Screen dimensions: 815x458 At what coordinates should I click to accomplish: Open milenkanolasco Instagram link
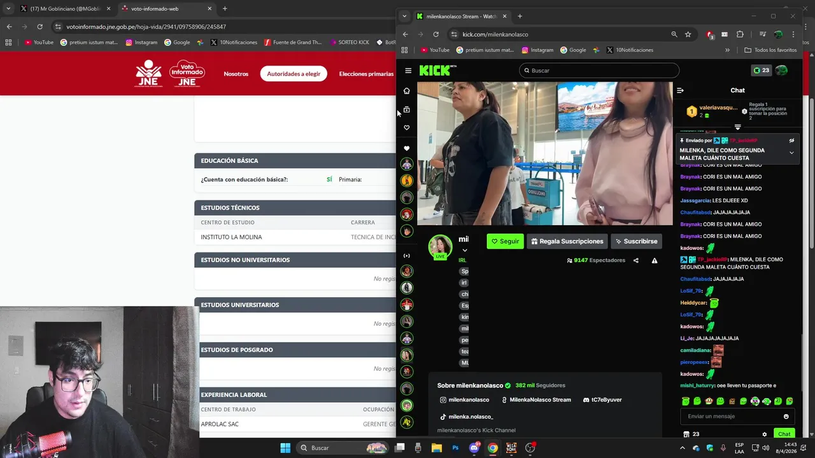(x=464, y=399)
